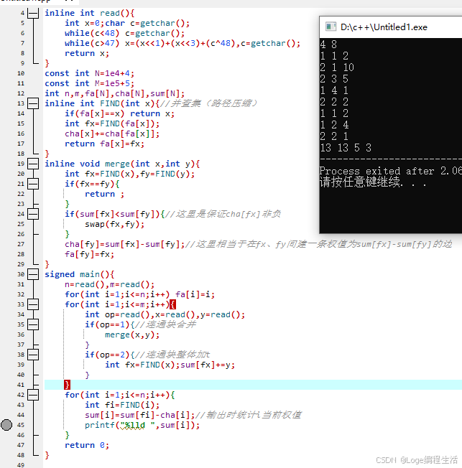This screenshot has width=462, height=468.
Task: Click the console line '1 4 1'
Action: 334,90
